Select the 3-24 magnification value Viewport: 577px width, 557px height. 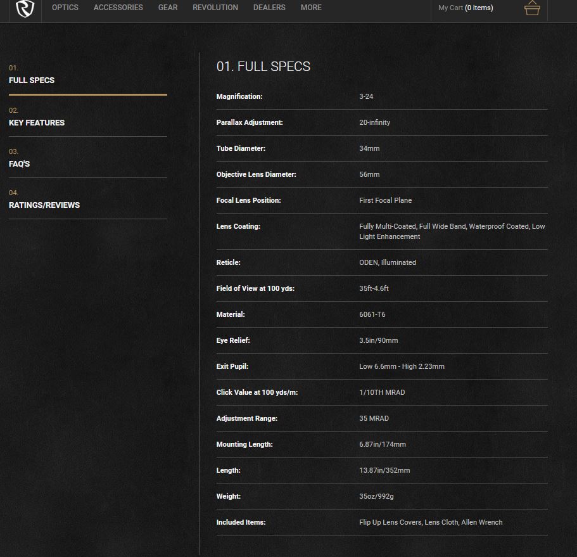pos(366,96)
